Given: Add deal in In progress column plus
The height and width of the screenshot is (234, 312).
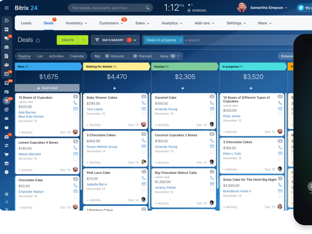Looking at the screenshot, I should click(251, 88).
